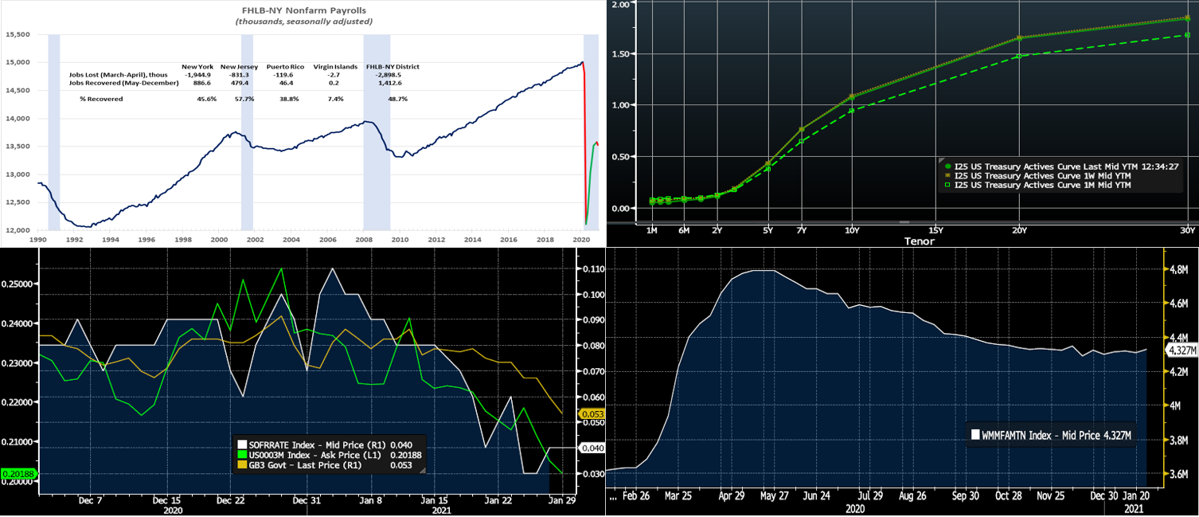Click the white WMMFAMTN Index legend swatch
Image resolution: width=1199 pixels, height=517 pixels.
point(975,435)
